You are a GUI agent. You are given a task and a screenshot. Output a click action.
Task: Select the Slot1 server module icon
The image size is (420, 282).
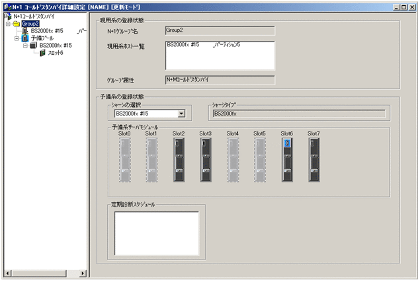coord(151,160)
